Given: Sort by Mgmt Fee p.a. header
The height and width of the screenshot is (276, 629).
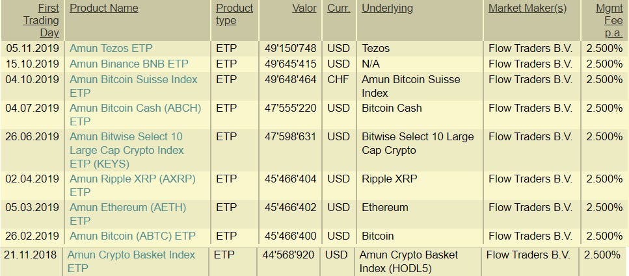Looking at the screenshot, I should coord(609,20).
